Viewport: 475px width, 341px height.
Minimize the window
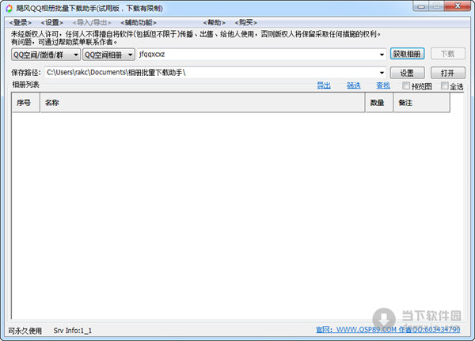(421, 6)
